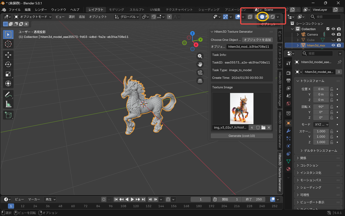Select the Rotate tool
Image resolution: width=345 pixels, height=216 pixels.
tap(8, 64)
